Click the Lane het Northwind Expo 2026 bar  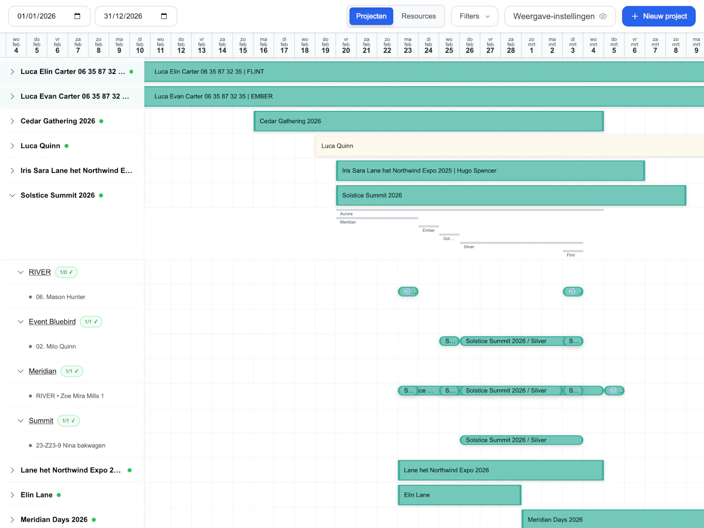500,470
